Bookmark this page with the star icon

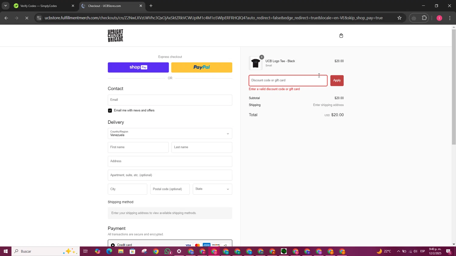[399, 18]
